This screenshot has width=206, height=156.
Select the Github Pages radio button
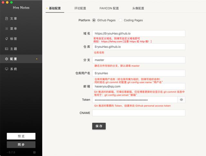(94, 20)
